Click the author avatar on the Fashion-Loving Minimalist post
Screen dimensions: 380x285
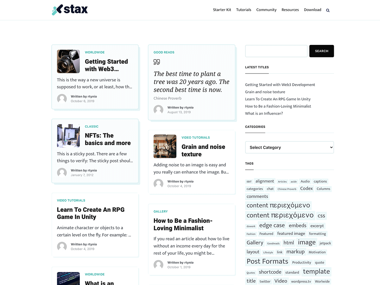[x=158, y=264]
